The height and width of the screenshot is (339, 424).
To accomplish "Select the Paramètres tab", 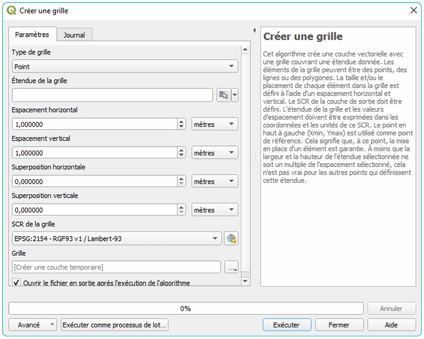I will (32, 35).
